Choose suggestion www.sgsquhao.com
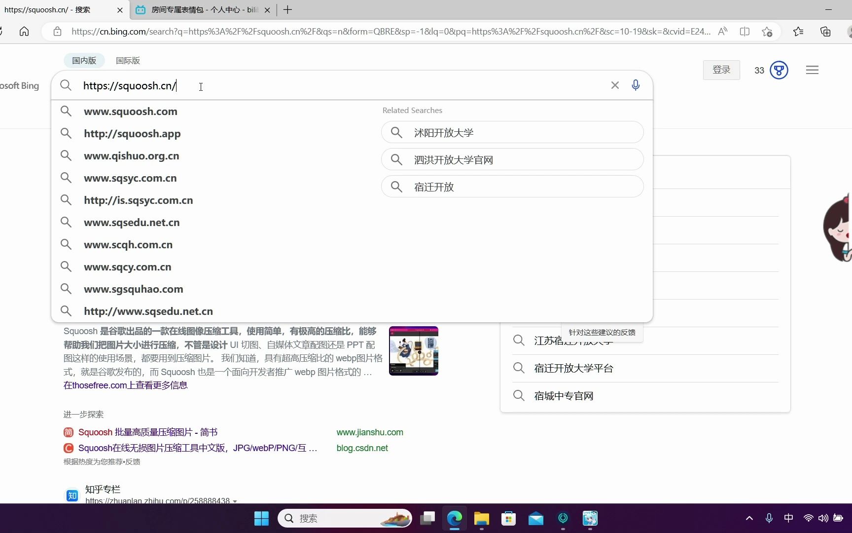The width and height of the screenshot is (852, 533). [x=134, y=289]
